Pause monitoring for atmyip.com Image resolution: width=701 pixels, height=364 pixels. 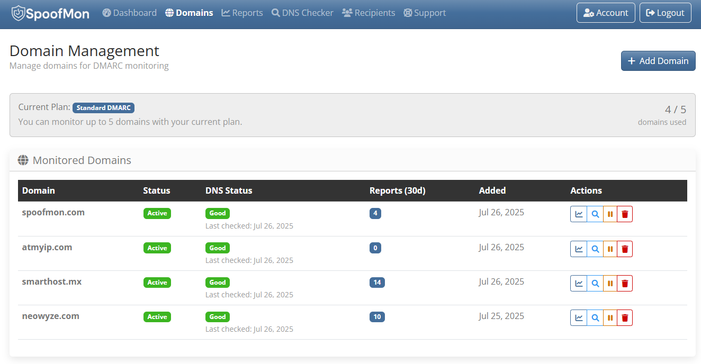609,249
